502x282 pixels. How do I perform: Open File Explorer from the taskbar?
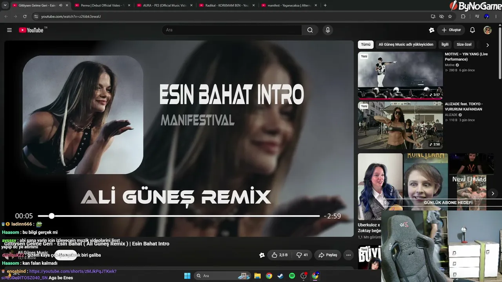257,276
